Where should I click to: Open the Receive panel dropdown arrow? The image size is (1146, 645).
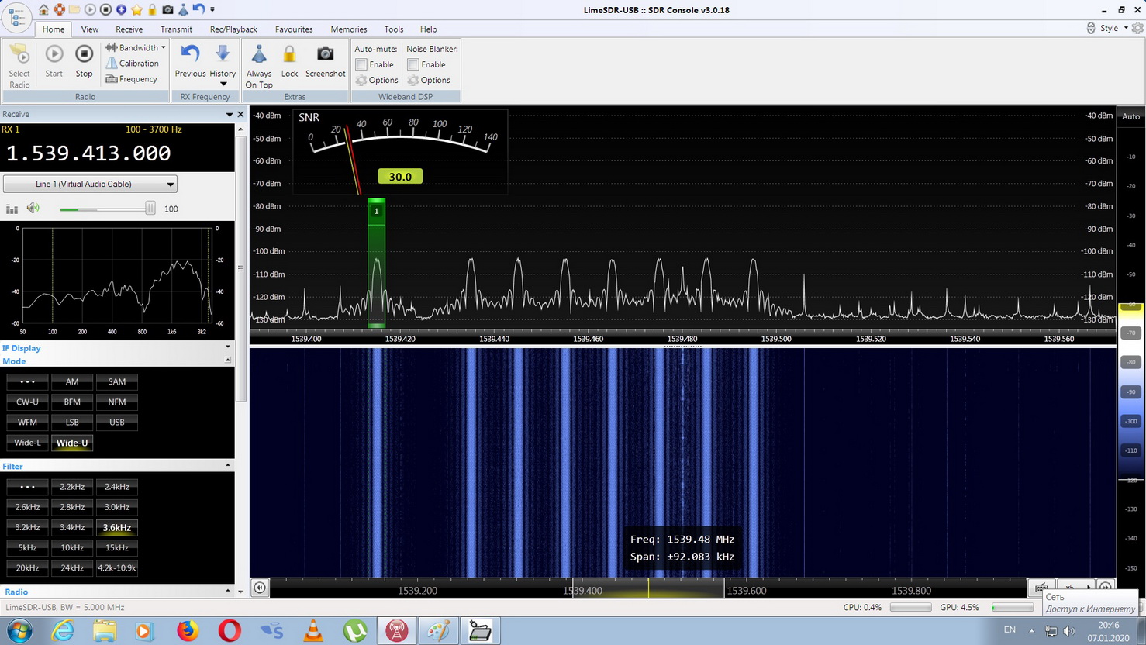coord(230,114)
